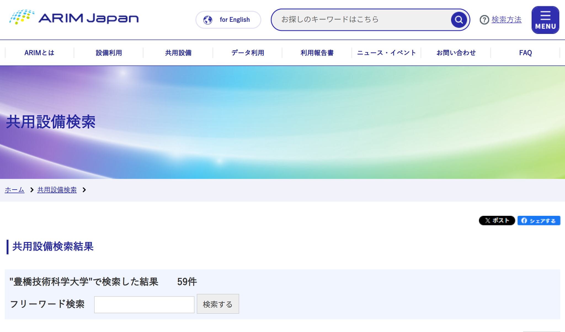Open the ニュース・イベント menu item
Screen dimensions: 565x332
(x=386, y=52)
